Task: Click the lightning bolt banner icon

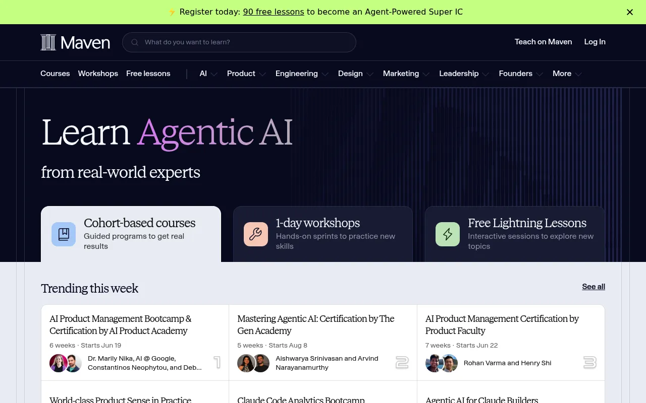Action: (172, 12)
